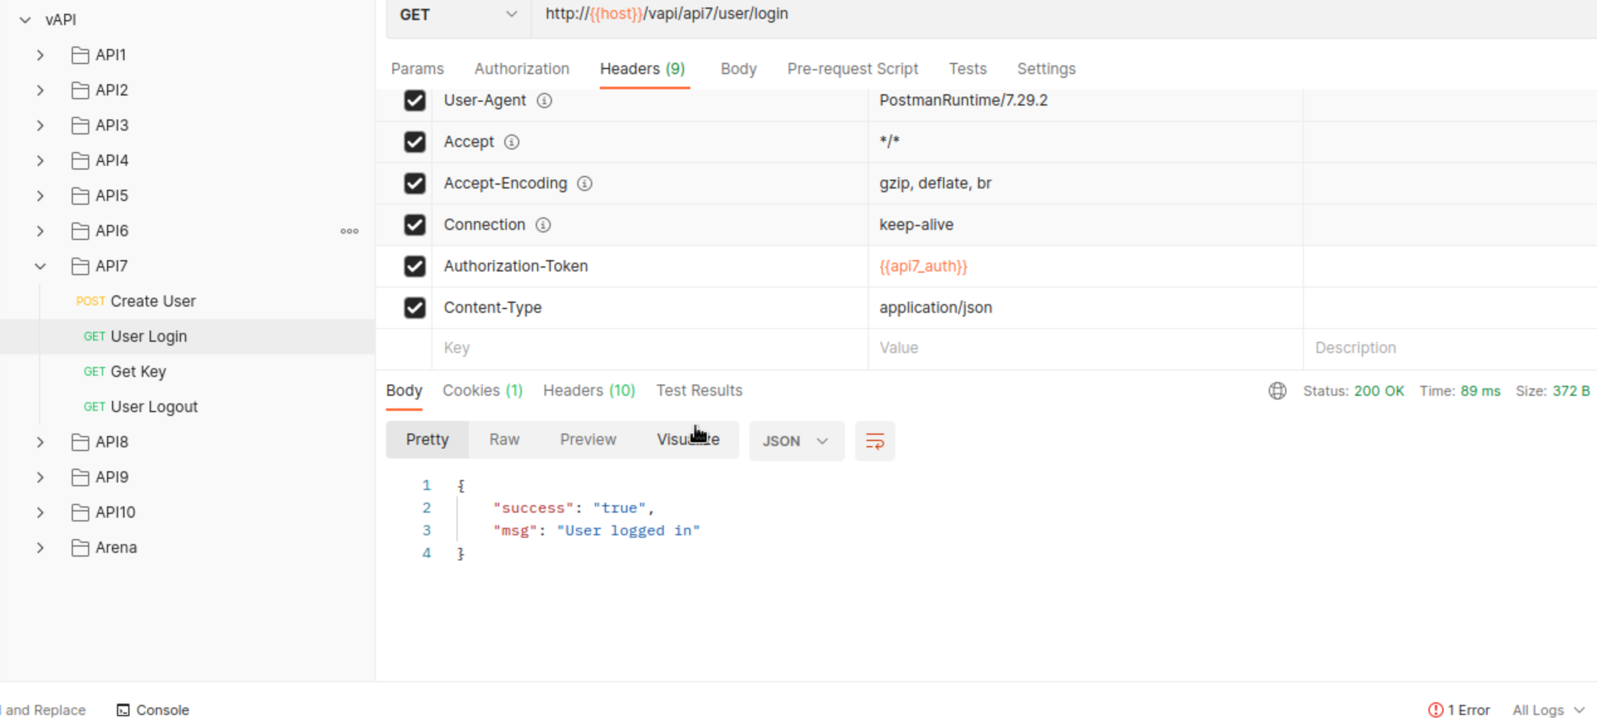Open the response Cookies tab
Viewport: 1597px width, 720px height.
pos(482,391)
